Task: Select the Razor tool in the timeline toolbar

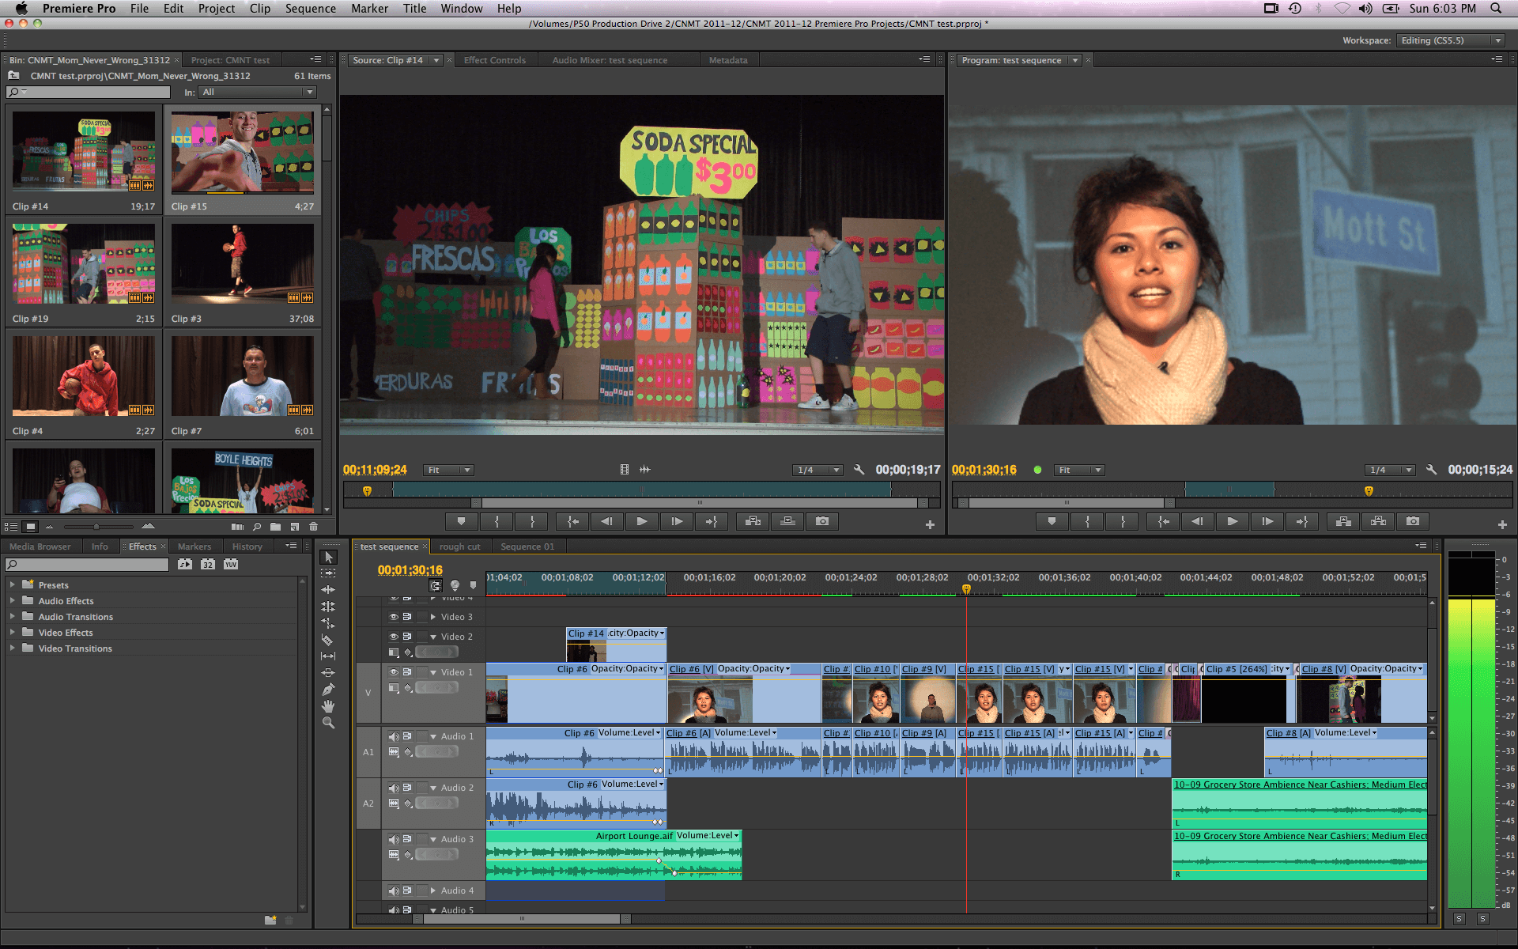Action: (x=329, y=641)
